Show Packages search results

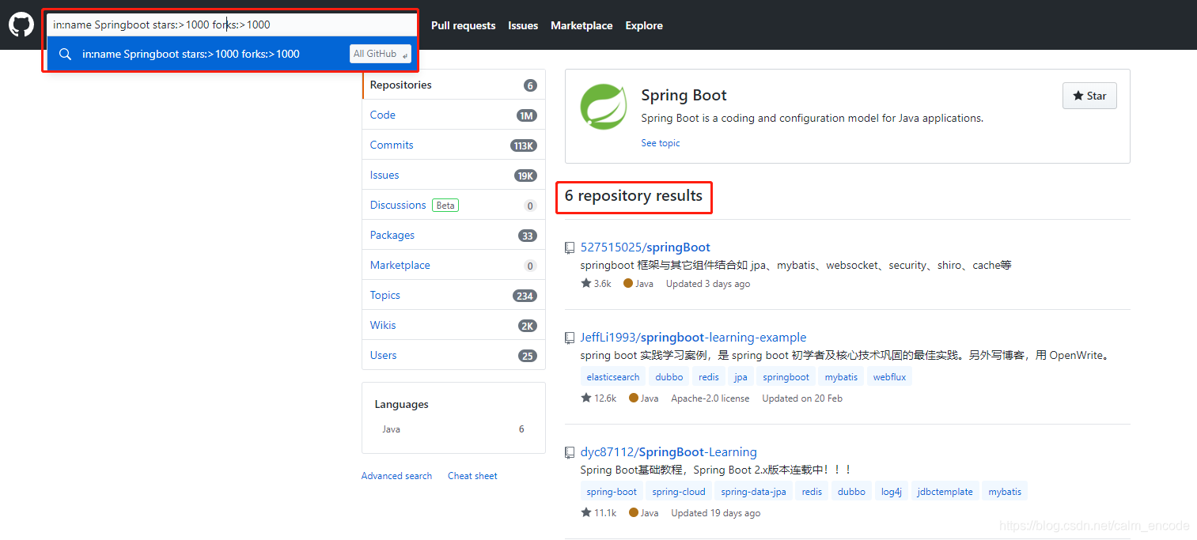pyautogui.click(x=453, y=235)
